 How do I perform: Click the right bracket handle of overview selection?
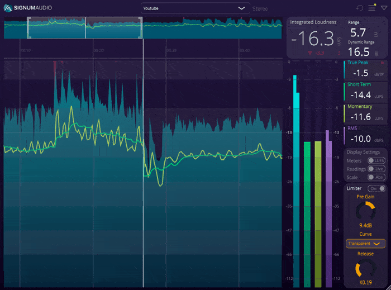click(x=140, y=27)
